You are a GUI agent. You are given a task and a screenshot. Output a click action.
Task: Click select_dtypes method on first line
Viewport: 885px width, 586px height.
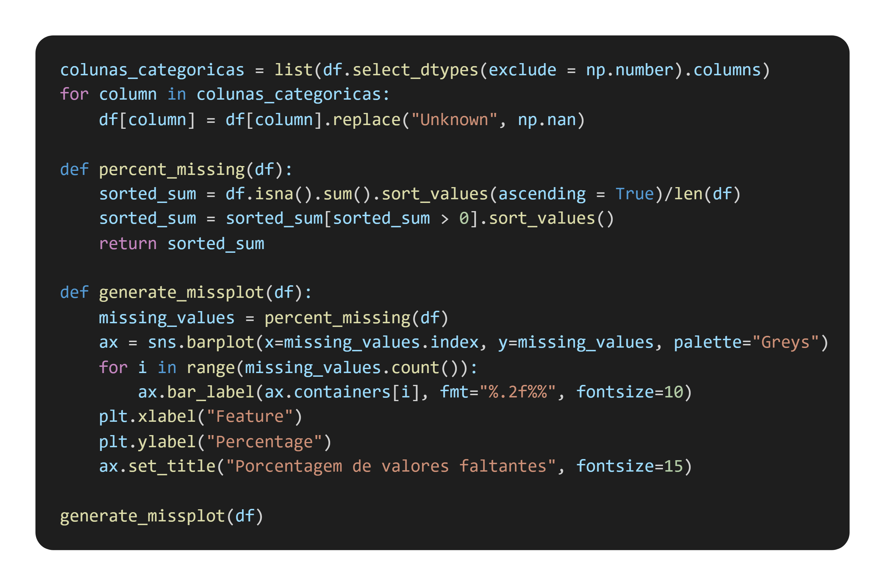pos(415,70)
